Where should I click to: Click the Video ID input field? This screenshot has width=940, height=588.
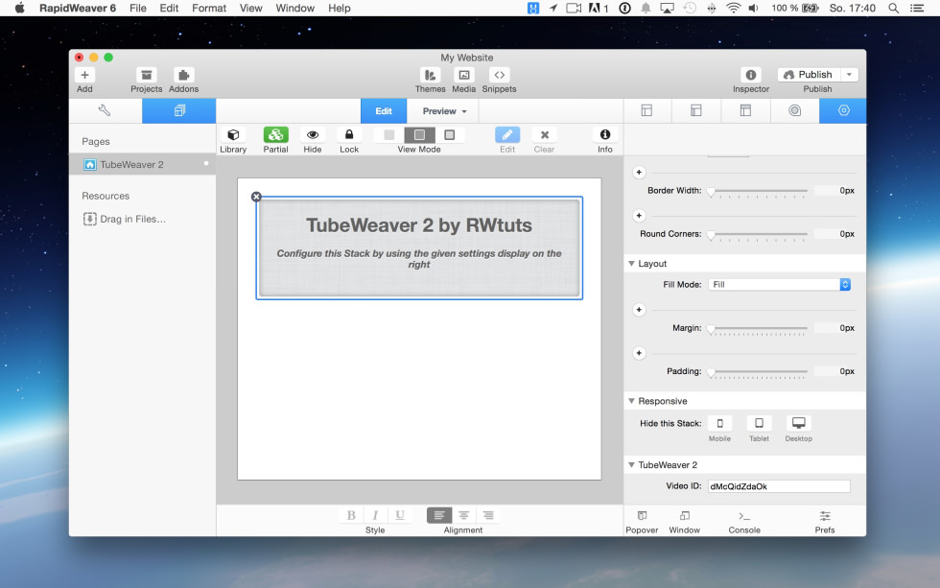[779, 486]
